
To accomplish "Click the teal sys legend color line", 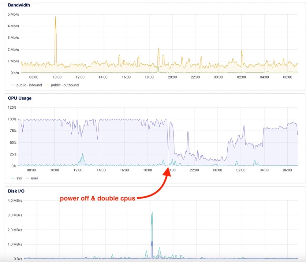I will [13, 178].
